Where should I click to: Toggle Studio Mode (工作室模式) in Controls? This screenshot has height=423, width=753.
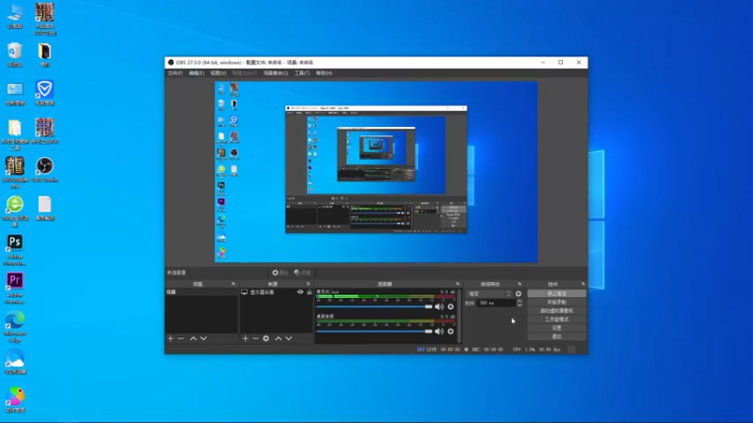click(x=556, y=320)
